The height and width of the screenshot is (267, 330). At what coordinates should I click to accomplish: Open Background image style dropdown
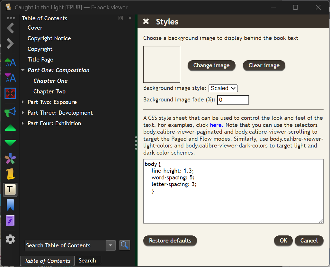pos(223,88)
